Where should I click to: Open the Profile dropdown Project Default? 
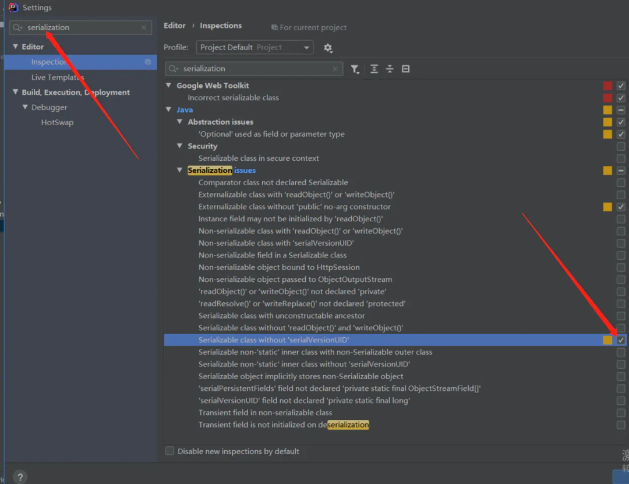[x=255, y=47]
